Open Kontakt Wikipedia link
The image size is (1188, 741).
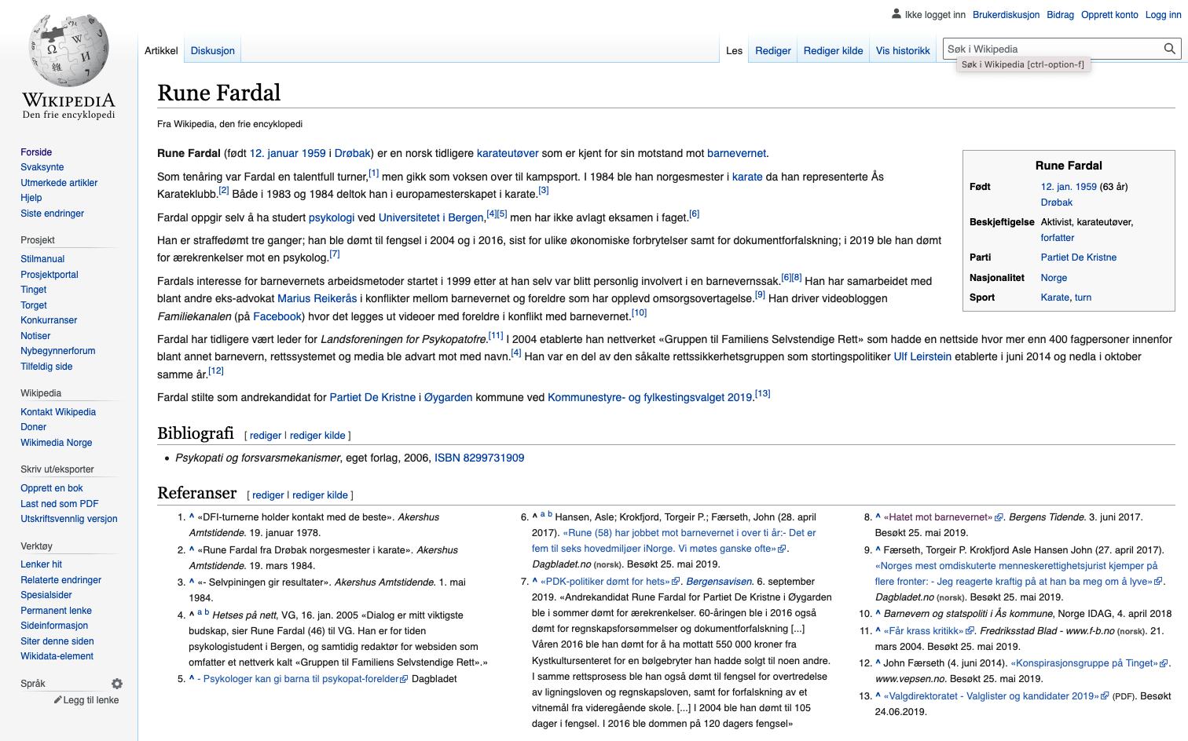[x=58, y=412]
